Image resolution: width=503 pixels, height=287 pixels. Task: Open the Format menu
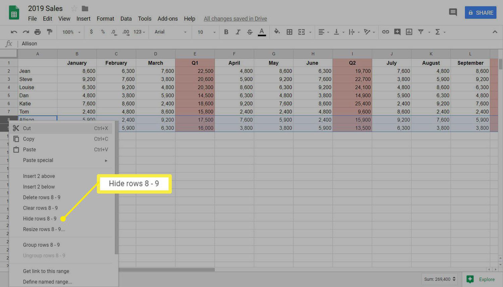point(105,18)
